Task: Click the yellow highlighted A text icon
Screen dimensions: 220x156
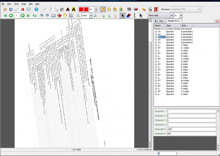Action: click(74, 9)
